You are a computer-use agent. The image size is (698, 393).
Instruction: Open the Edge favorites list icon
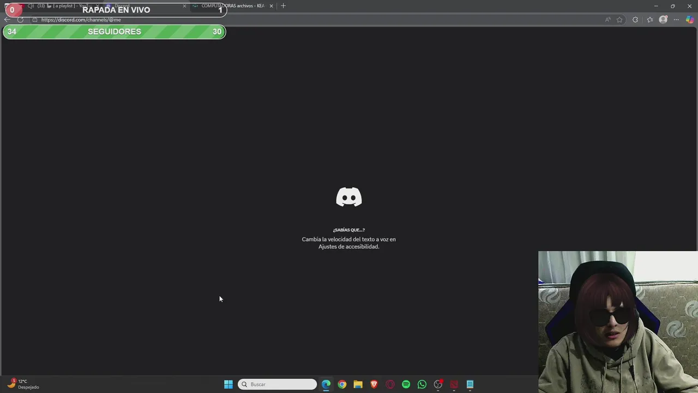tap(650, 20)
